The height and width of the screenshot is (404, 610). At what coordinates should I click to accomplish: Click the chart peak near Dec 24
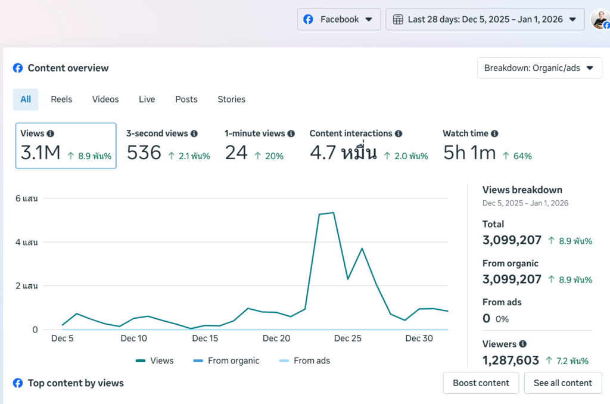click(333, 213)
